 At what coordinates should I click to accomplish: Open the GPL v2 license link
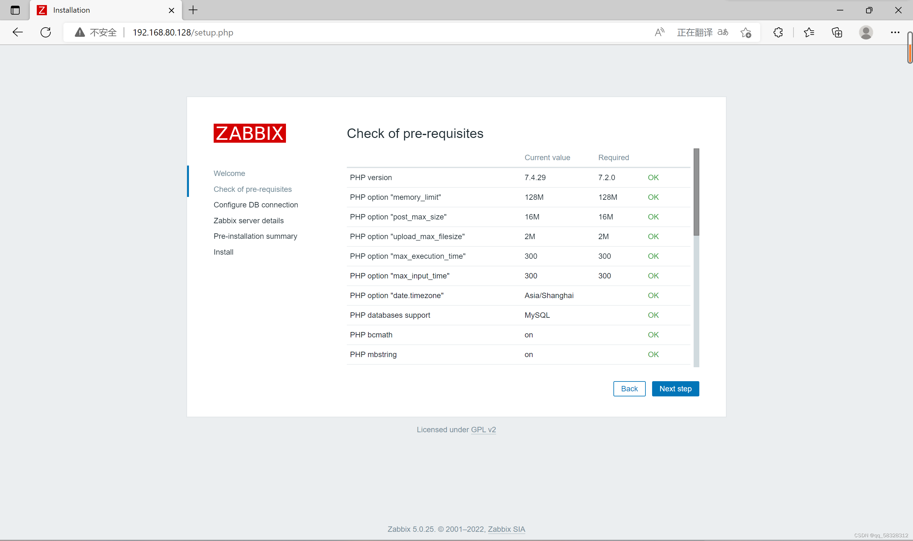[483, 429]
